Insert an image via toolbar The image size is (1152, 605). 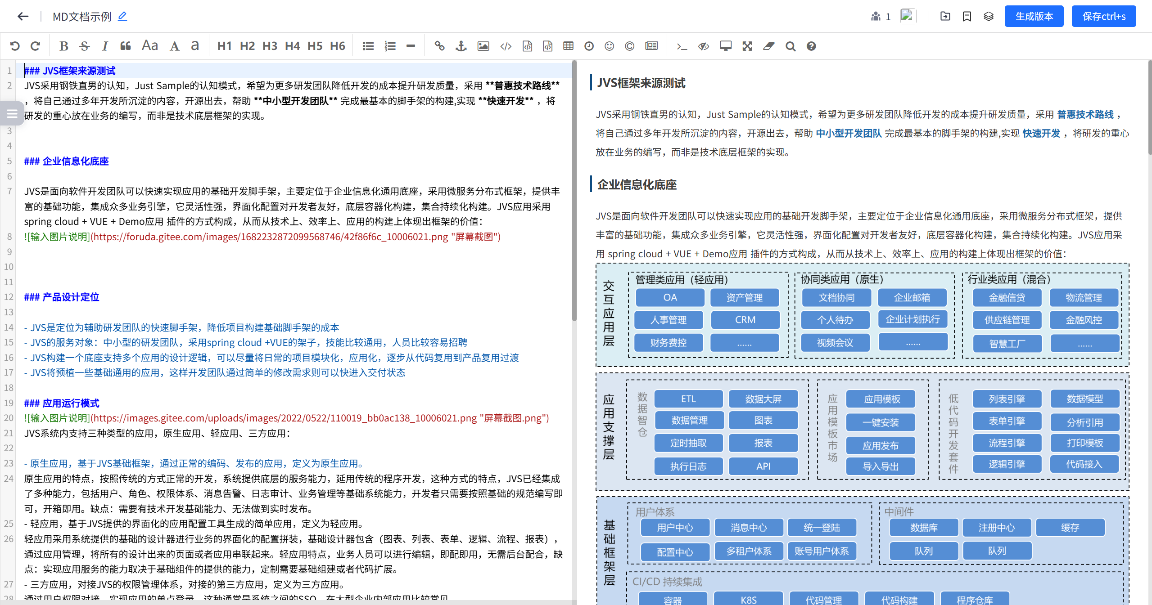point(483,46)
